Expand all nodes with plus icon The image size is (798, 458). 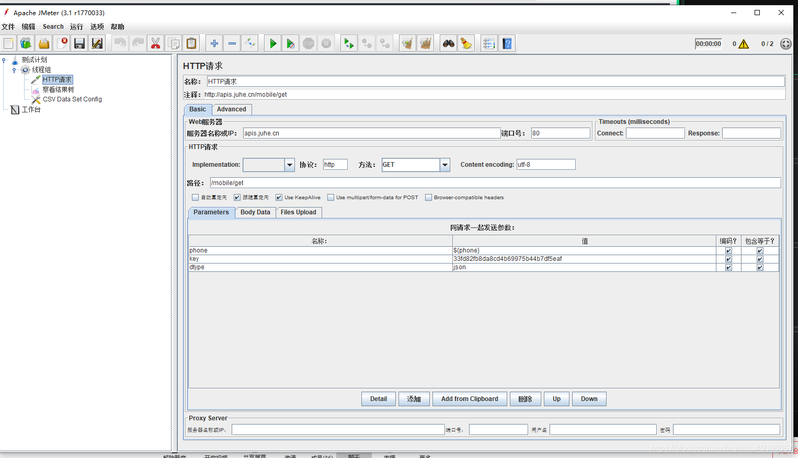214,43
